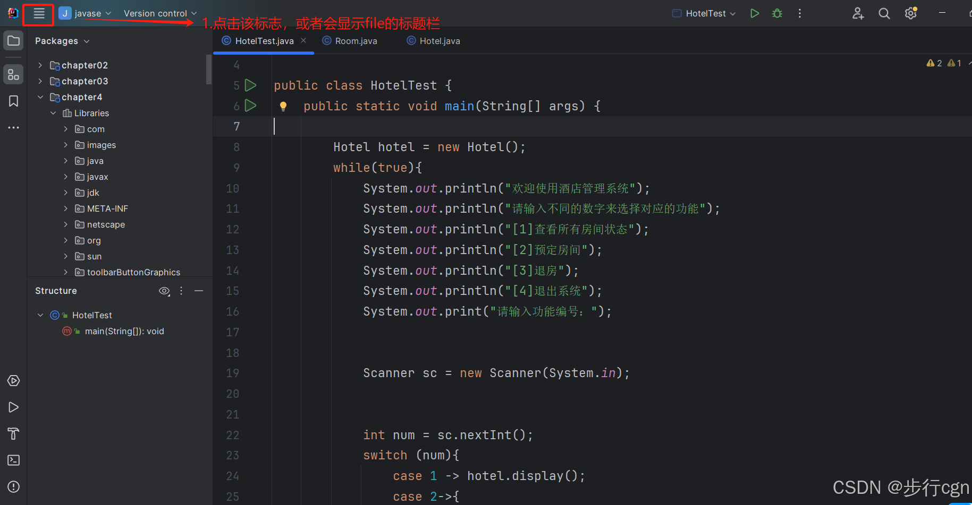Click run gutter icon on line 5
Image resolution: width=972 pixels, height=505 pixels.
(251, 85)
